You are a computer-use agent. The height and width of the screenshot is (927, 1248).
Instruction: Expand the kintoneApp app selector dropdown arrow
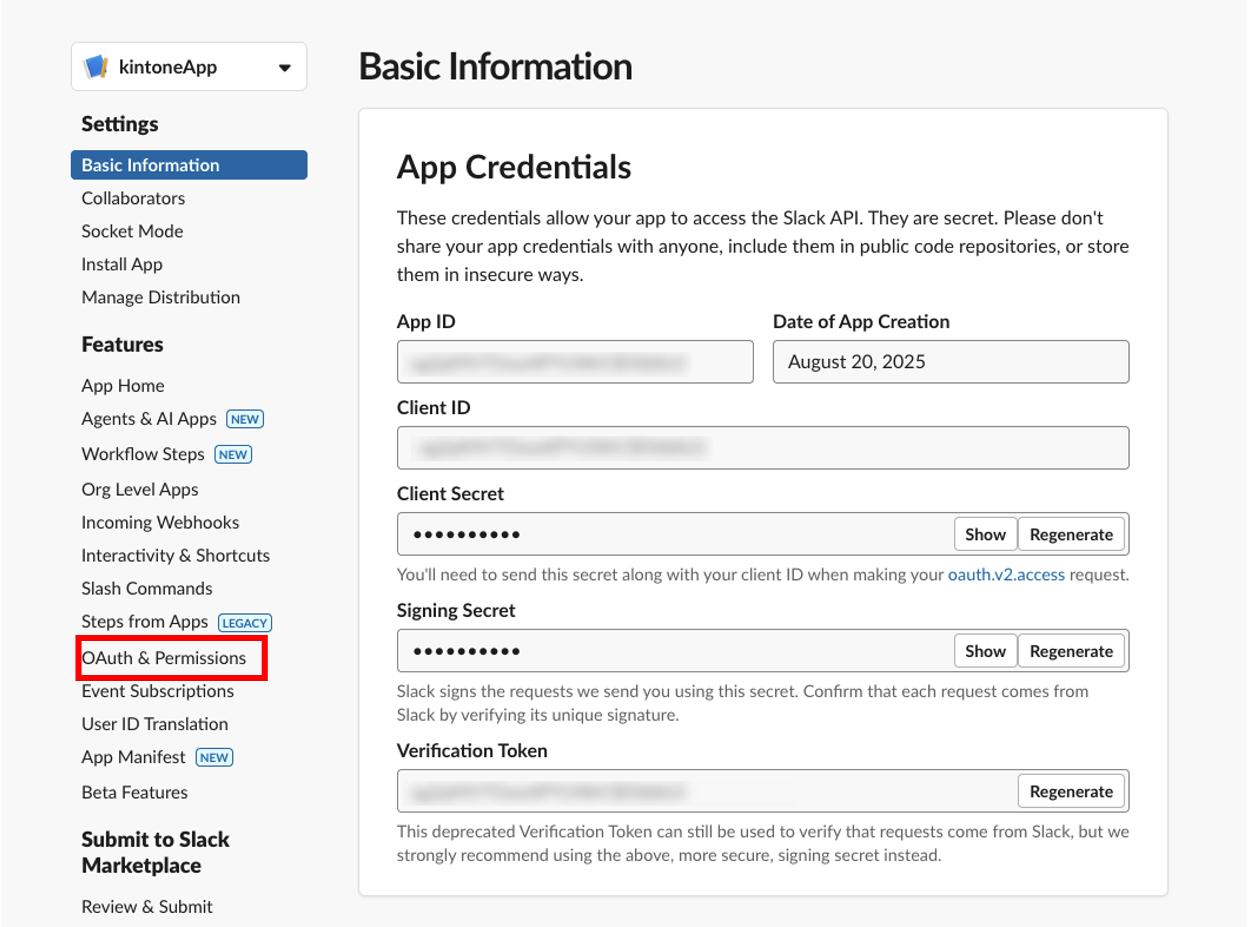[x=285, y=68]
